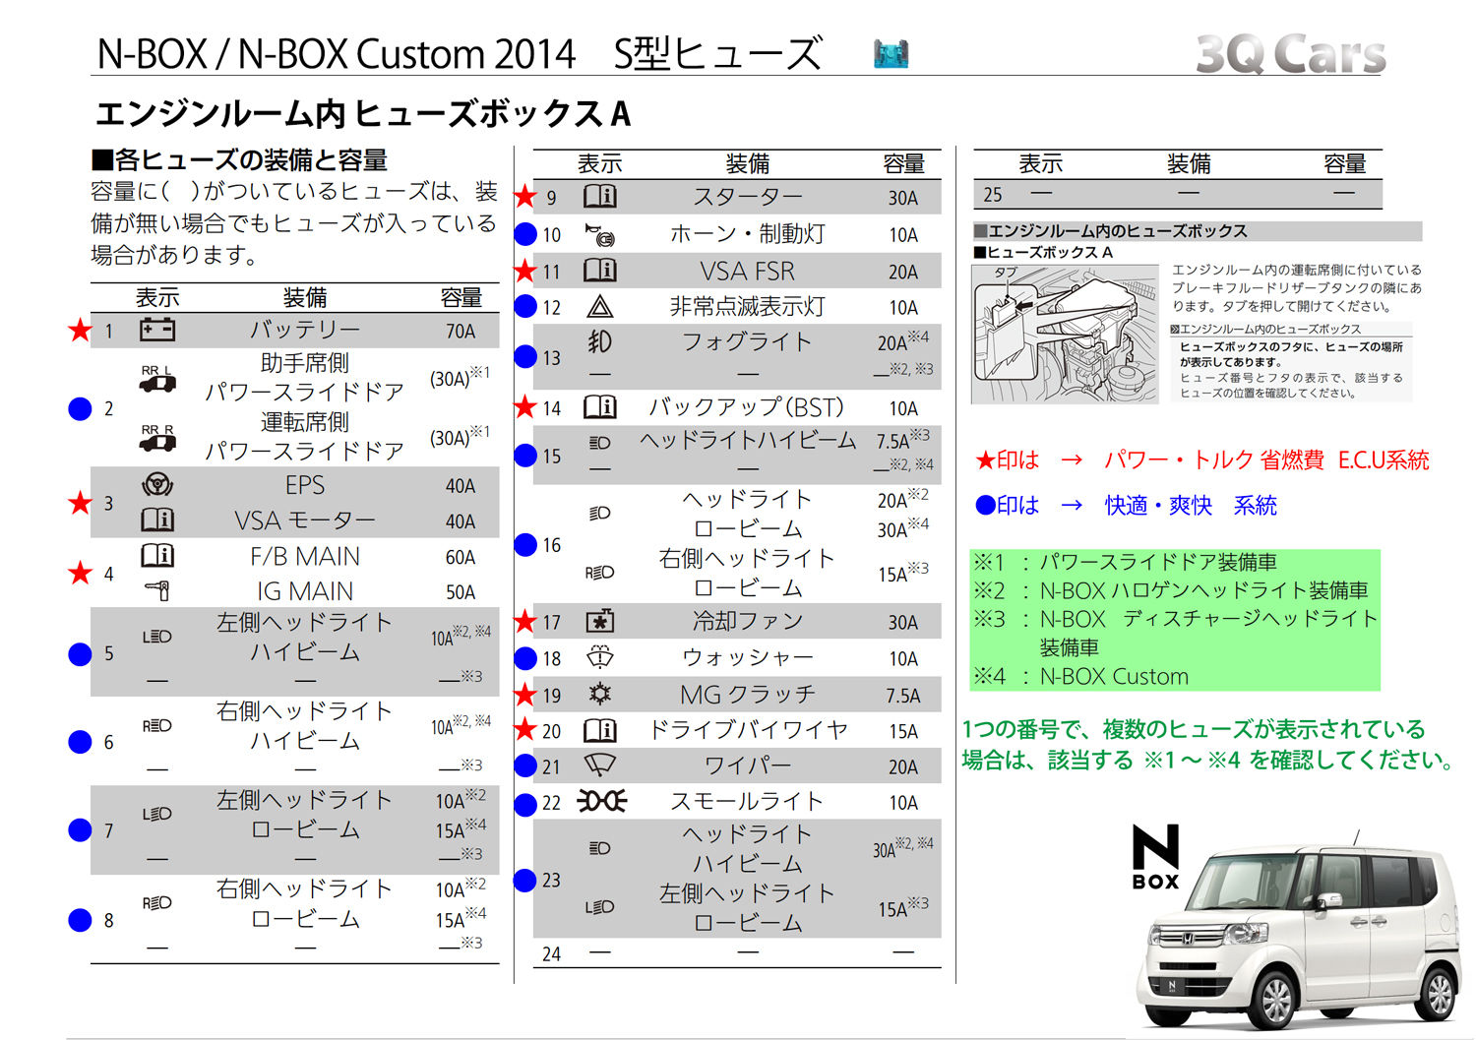The height and width of the screenshot is (1040, 1476).
Task: Click the blue dot beside fuse 22
Action: coord(525,803)
